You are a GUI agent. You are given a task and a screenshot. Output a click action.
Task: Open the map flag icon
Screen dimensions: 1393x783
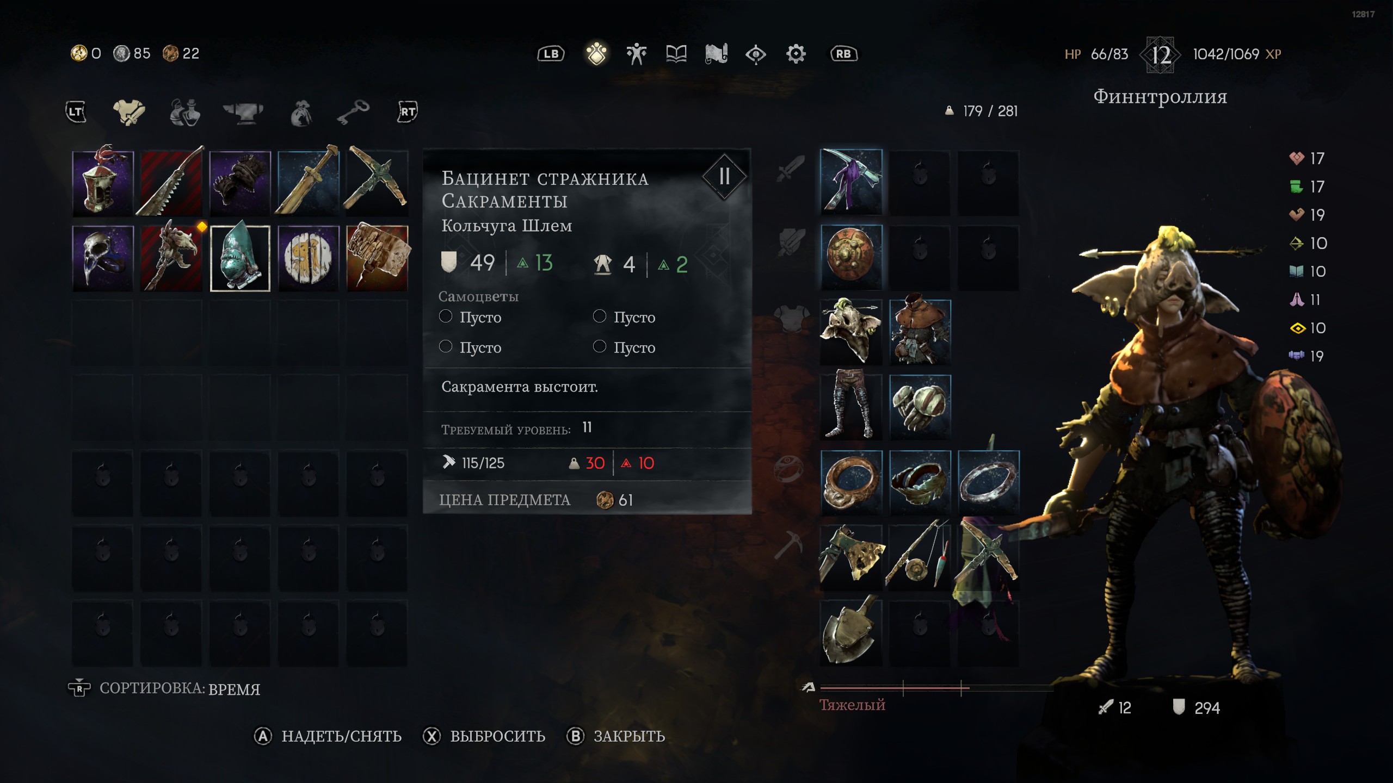point(716,54)
